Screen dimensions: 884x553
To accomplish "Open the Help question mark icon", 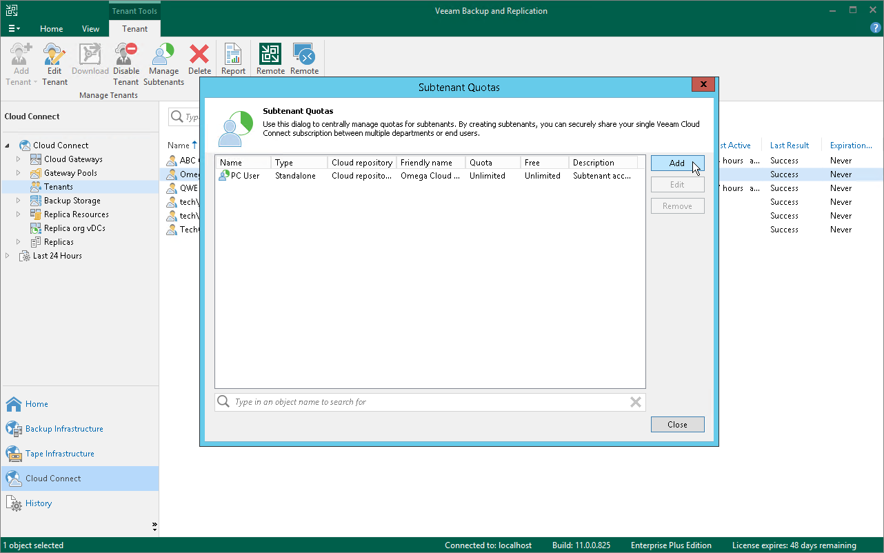I will coord(876,28).
